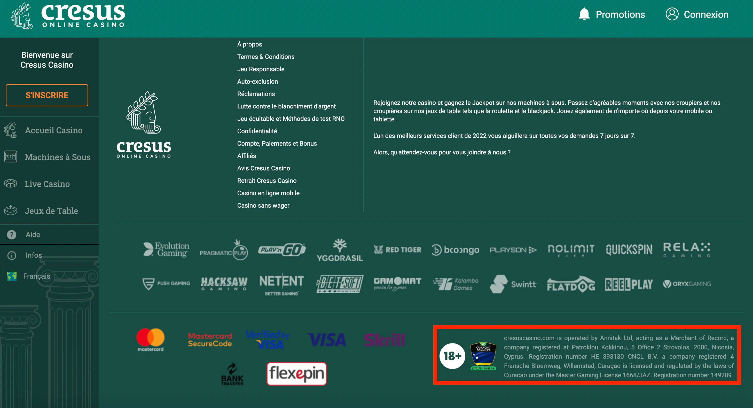Click the Quickspin provider logo
Image resolution: width=753 pixels, height=408 pixels.
[x=629, y=250]
